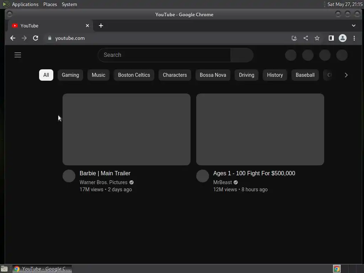Screen dimensions: 364x273
Task: Click the Warner Bros. verified badge
Action: point(132,182)
